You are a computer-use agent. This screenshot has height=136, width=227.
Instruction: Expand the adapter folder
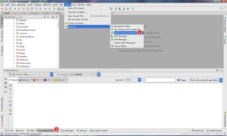(x=14, y=20)
